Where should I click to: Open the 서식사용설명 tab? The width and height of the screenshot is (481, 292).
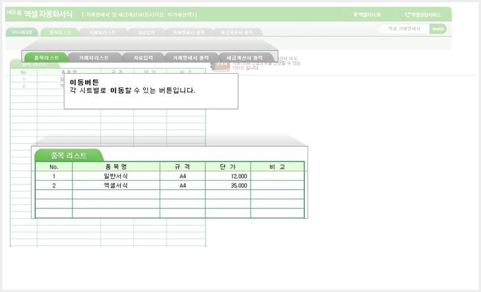22,32
